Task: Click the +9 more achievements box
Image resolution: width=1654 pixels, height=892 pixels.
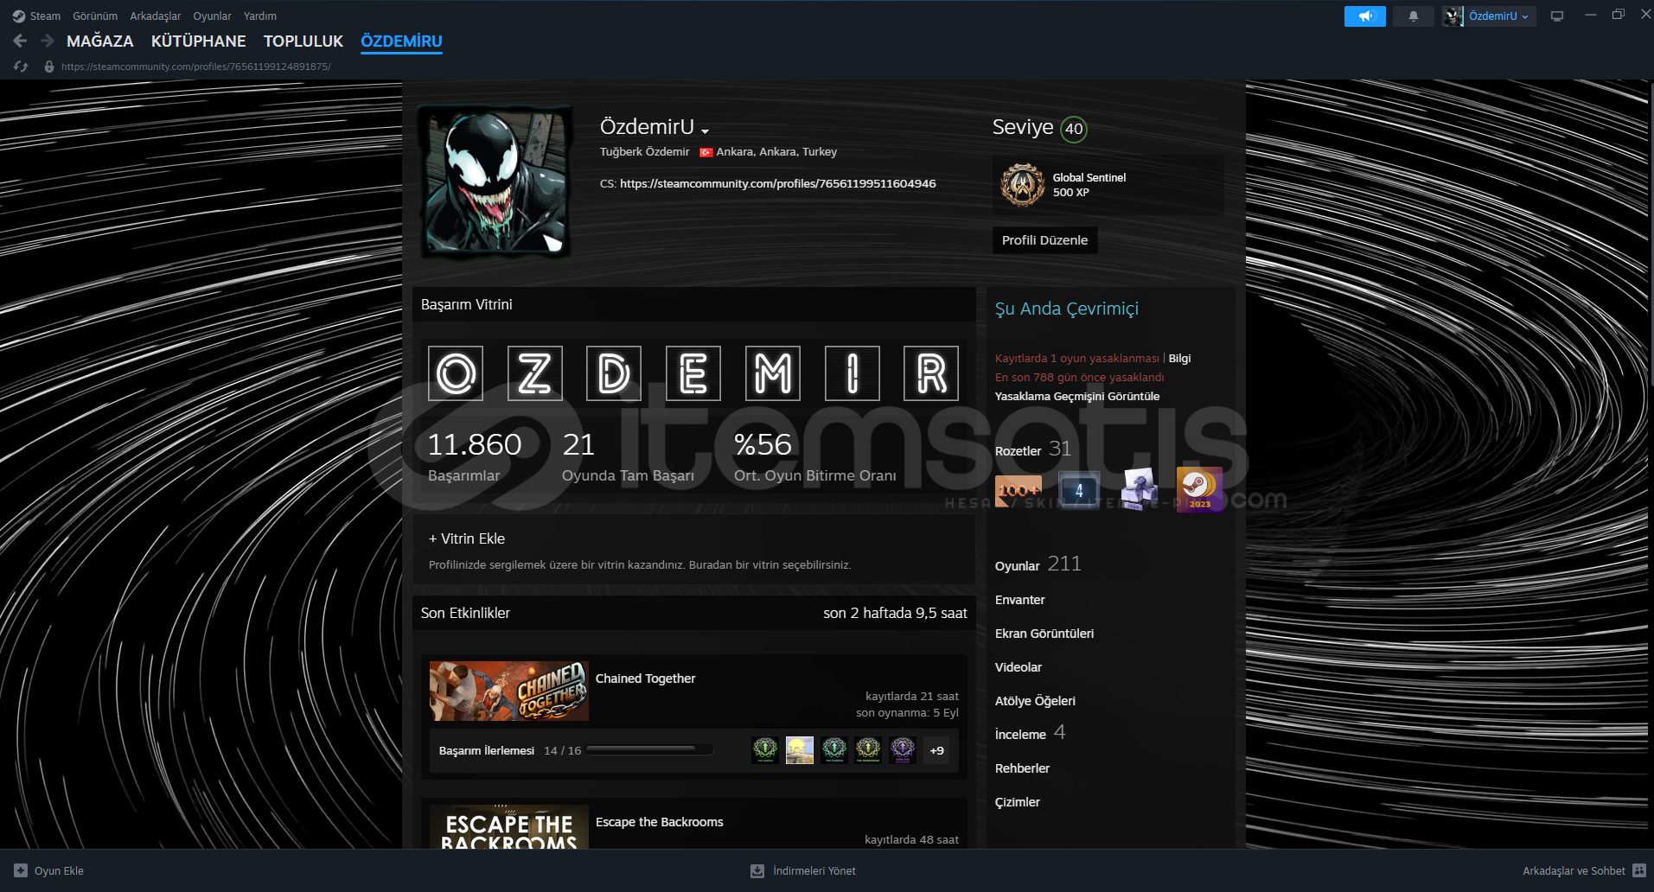Action: pyautogui.click(x=936, y=750)
